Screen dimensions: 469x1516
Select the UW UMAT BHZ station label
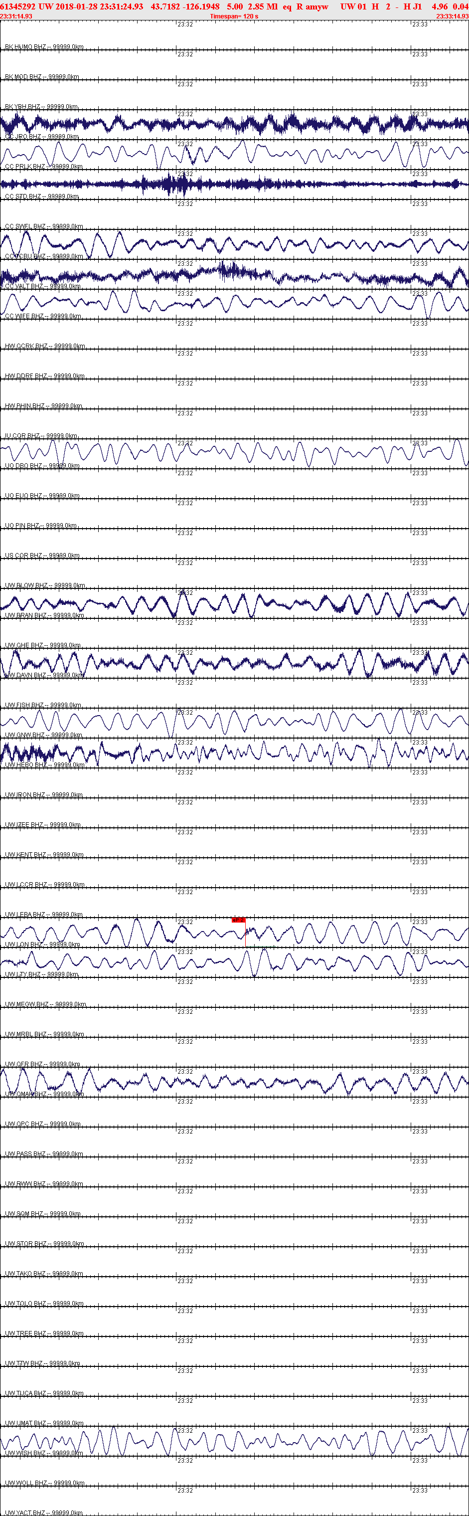44,1423
